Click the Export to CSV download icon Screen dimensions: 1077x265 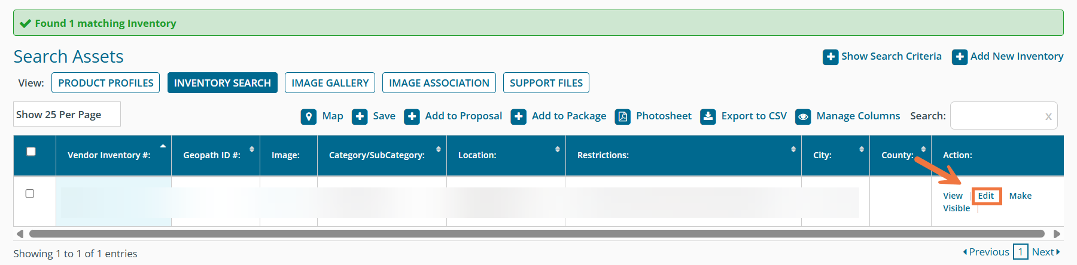(708, 116)
